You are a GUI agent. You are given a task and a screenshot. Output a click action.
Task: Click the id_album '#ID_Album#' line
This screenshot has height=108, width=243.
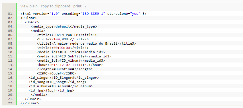[x=61, y=86]
